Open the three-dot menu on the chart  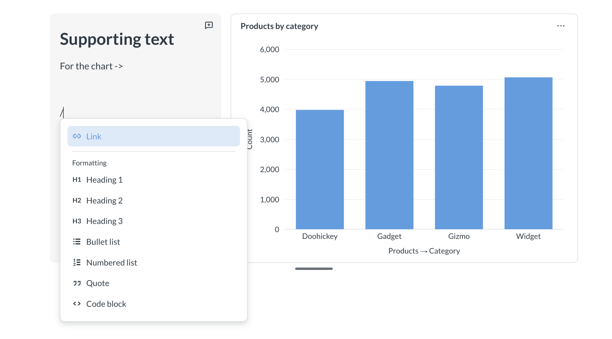point(561,26)
